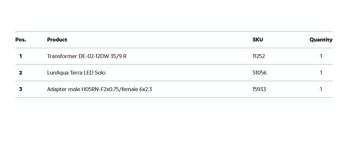Click SKU number 15933
This screenshot has width=356, height=143.
(x=259, y=89)
